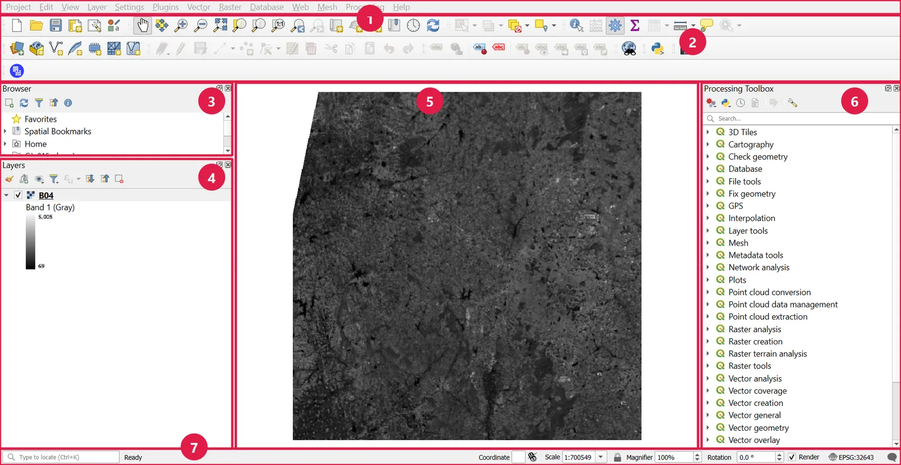Screen dimensions: 901x465
Task: Open the Raster menu
Action: coord(230,7)
